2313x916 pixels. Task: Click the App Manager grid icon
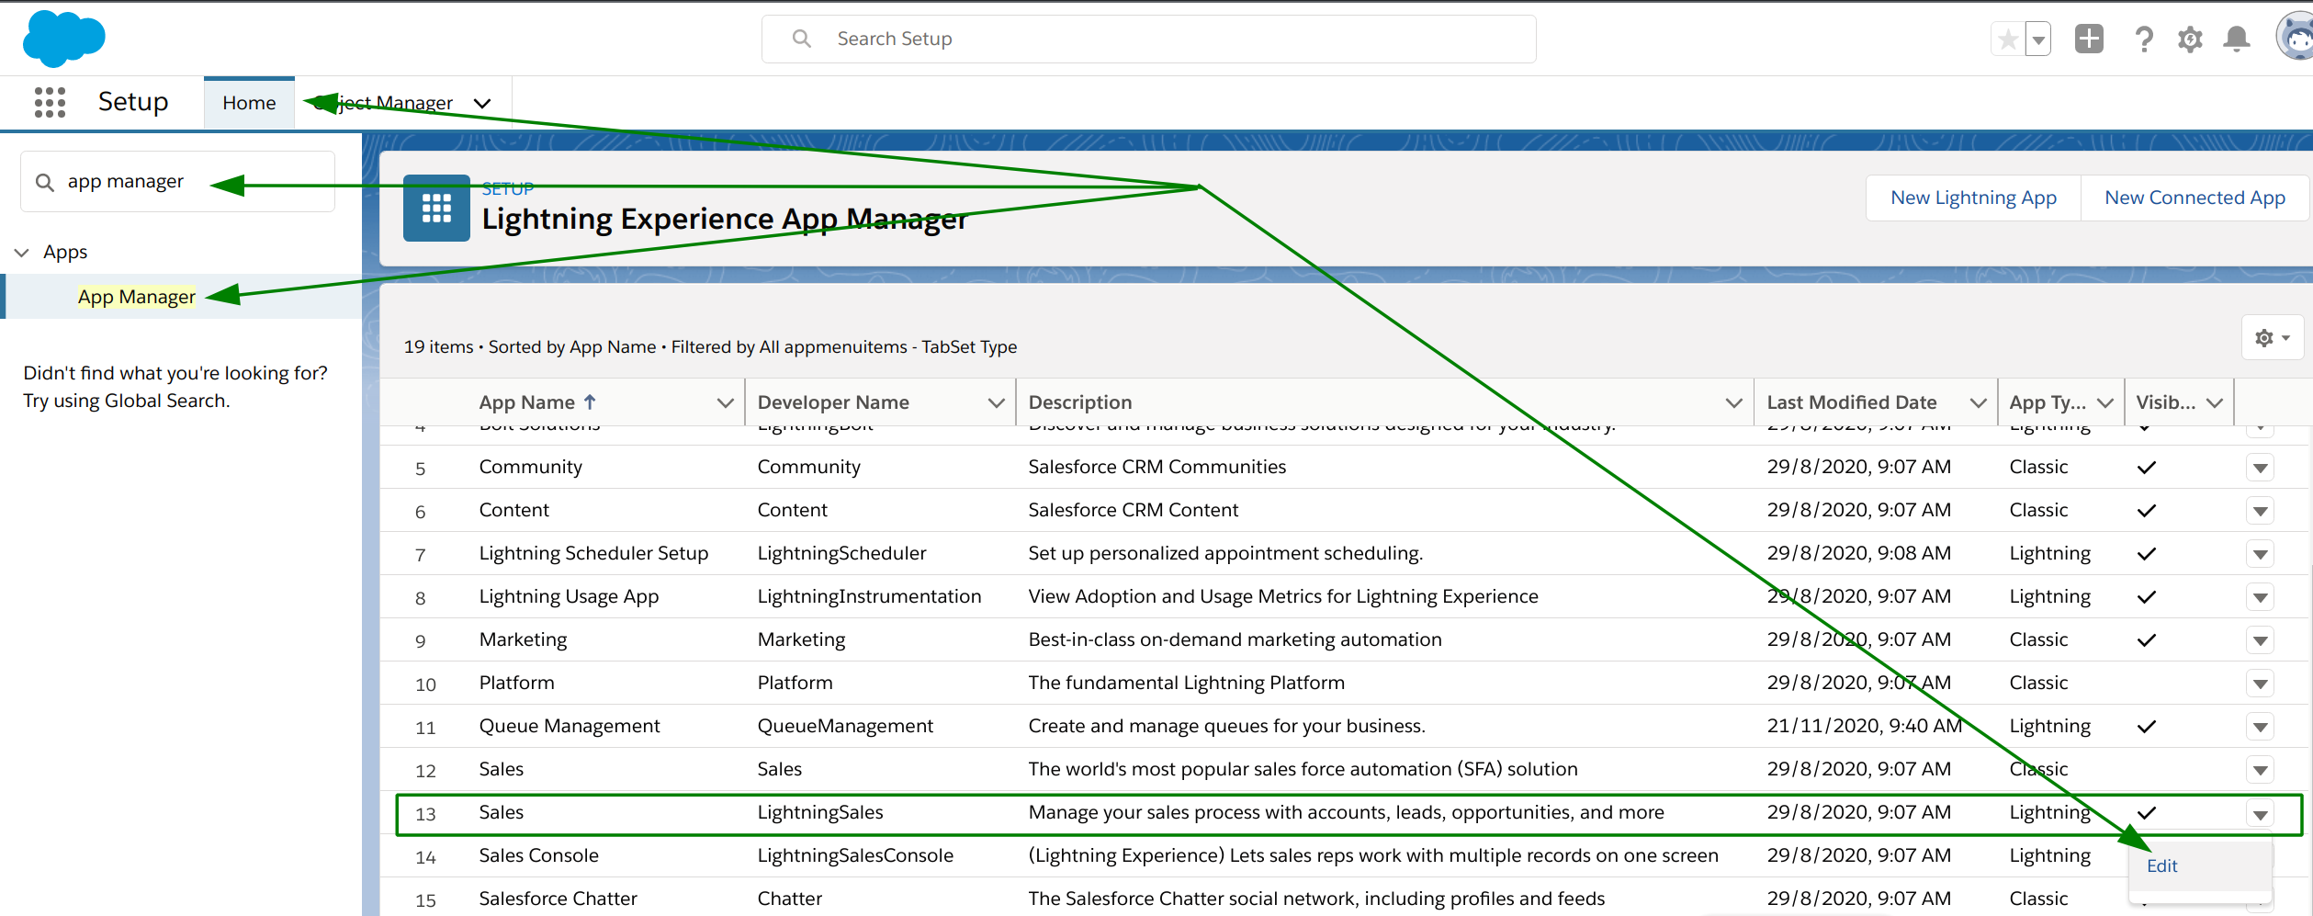tap(436, 209)
